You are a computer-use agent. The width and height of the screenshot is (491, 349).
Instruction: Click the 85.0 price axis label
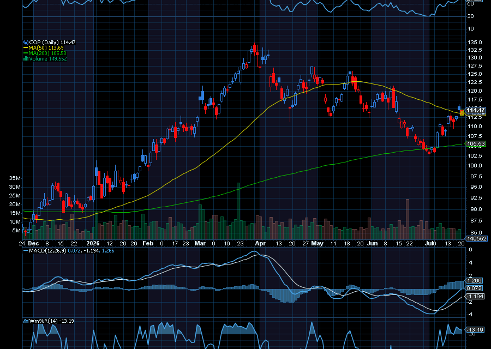476,232
